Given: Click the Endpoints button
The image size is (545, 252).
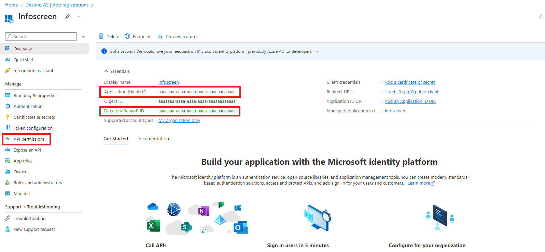Looking at the screenshot, I should point(139,36).
